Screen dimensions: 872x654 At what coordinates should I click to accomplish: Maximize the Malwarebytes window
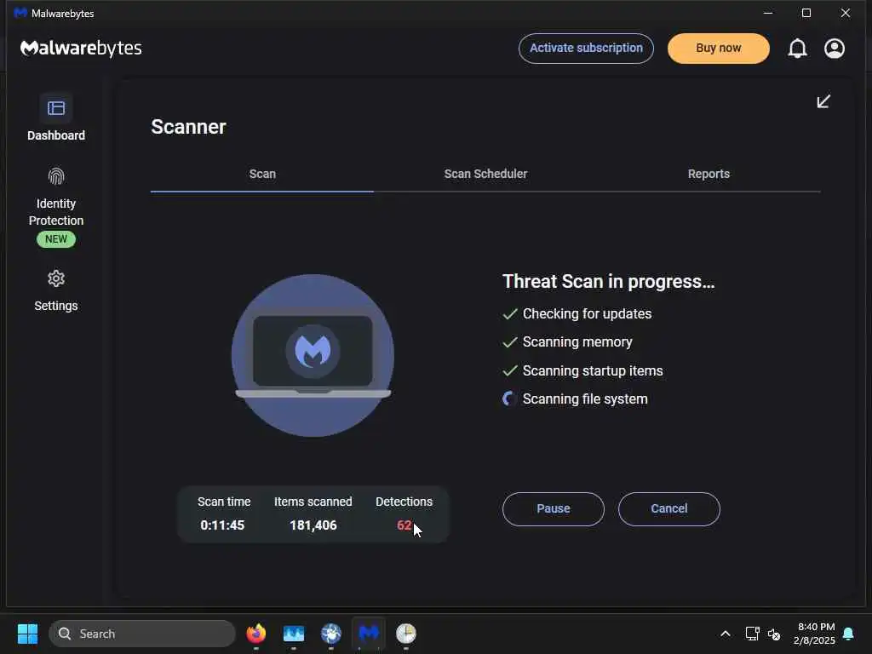(806, 13)
